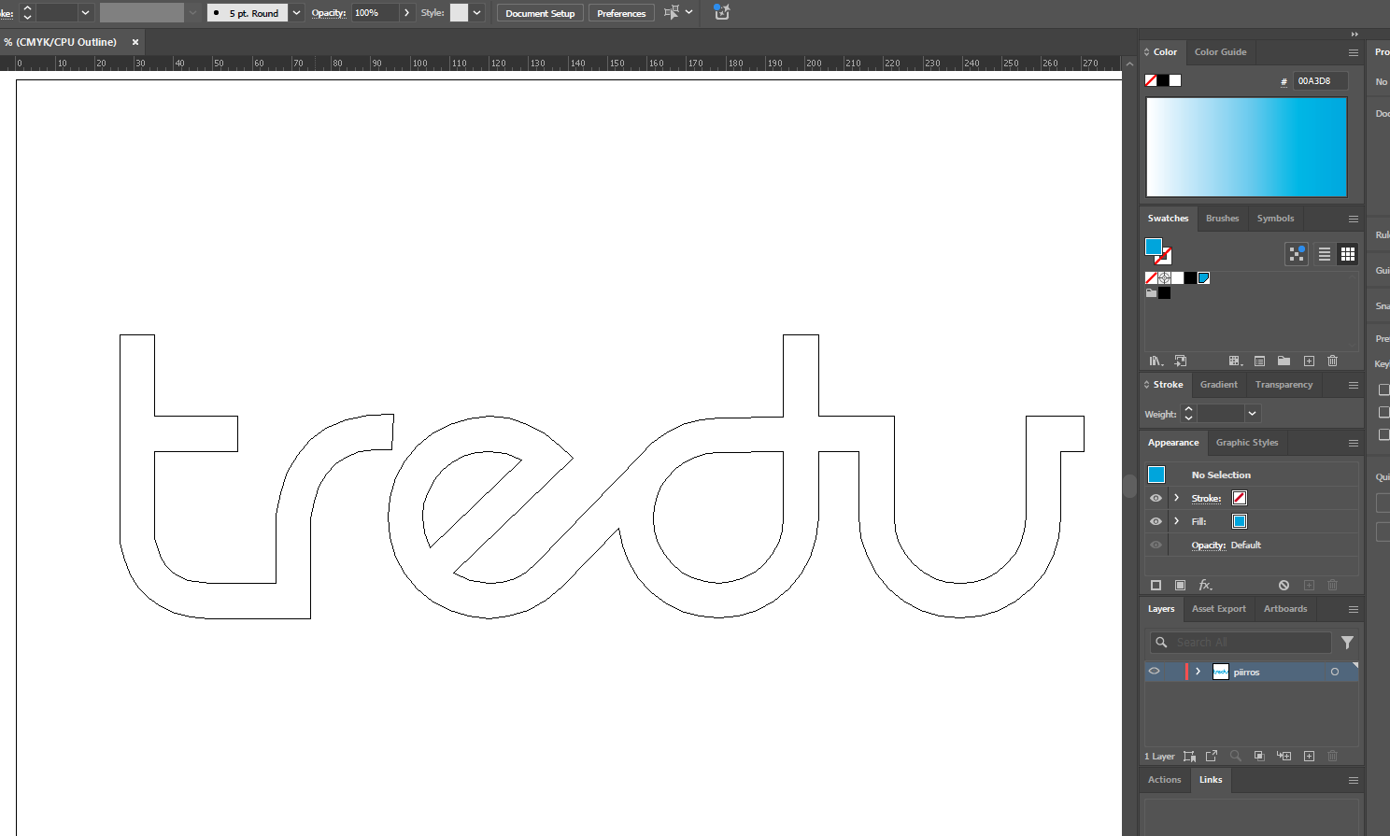
Task: Toggle visibility of Stroke attribute
Action: tap(1156, 498)
